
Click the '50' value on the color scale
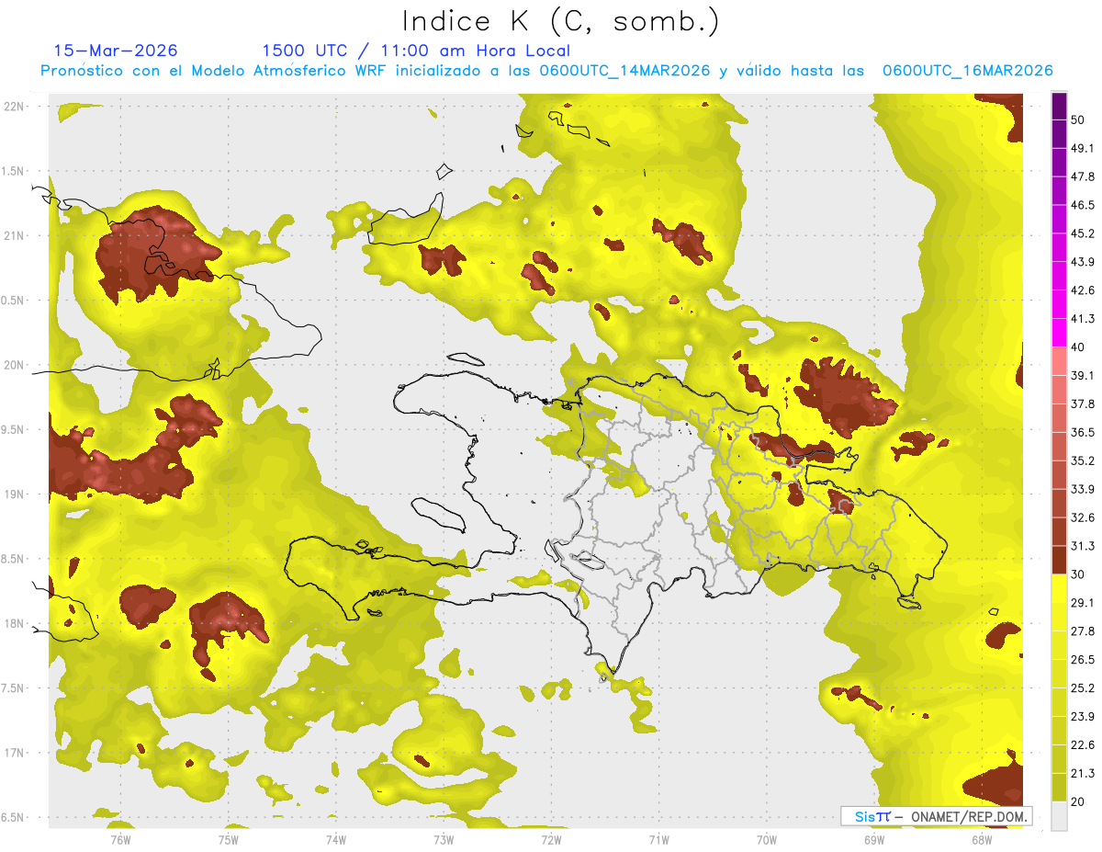click(x=1078, y=119)
